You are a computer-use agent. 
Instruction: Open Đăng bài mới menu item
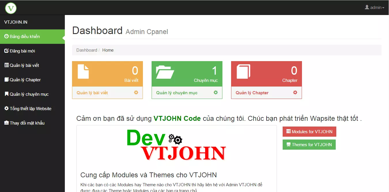(22, 51)
